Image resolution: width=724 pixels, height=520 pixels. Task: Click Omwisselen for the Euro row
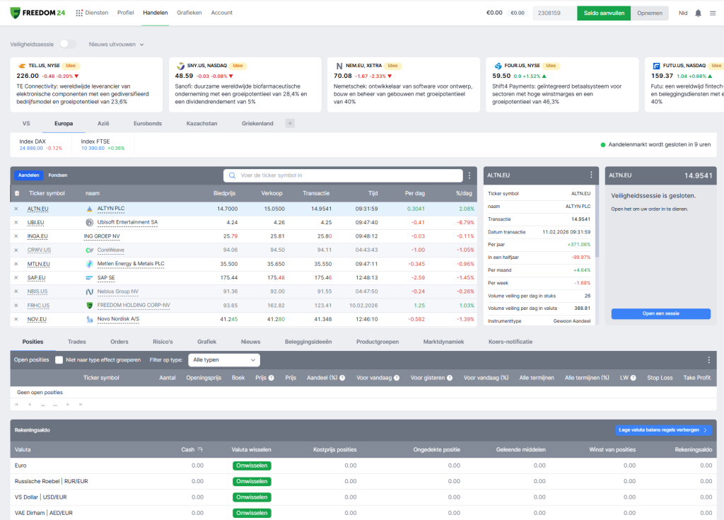point(252,466)
